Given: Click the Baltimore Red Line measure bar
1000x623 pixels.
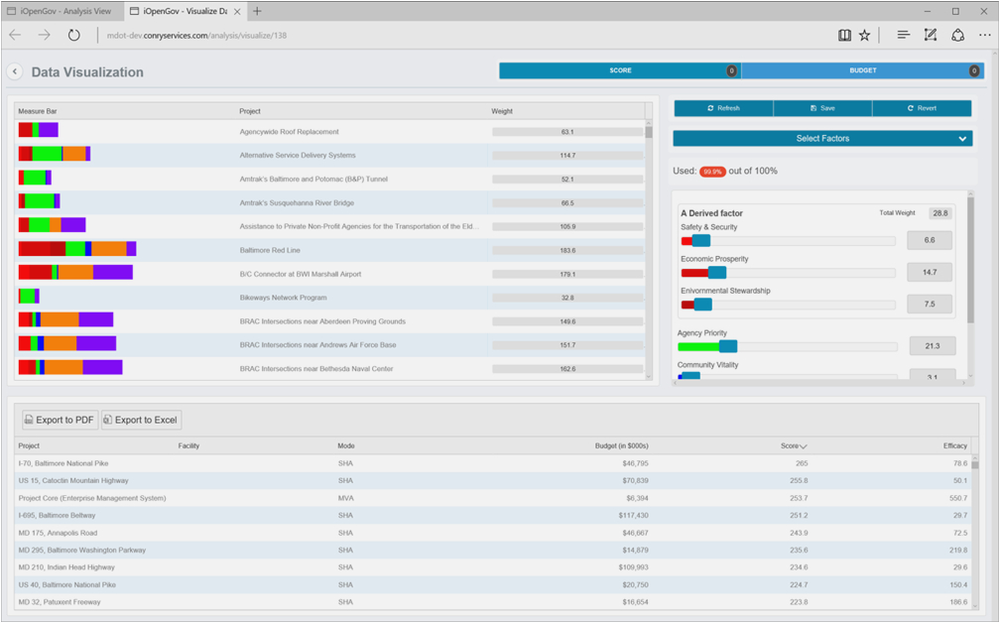Looking at the screenshot, I should [x=77, y=249].
